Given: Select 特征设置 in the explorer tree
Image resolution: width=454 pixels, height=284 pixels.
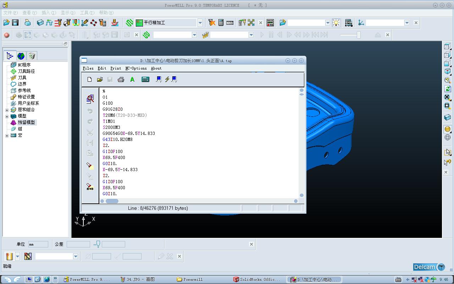Looking at the screenshot, I should coord(26,97).
